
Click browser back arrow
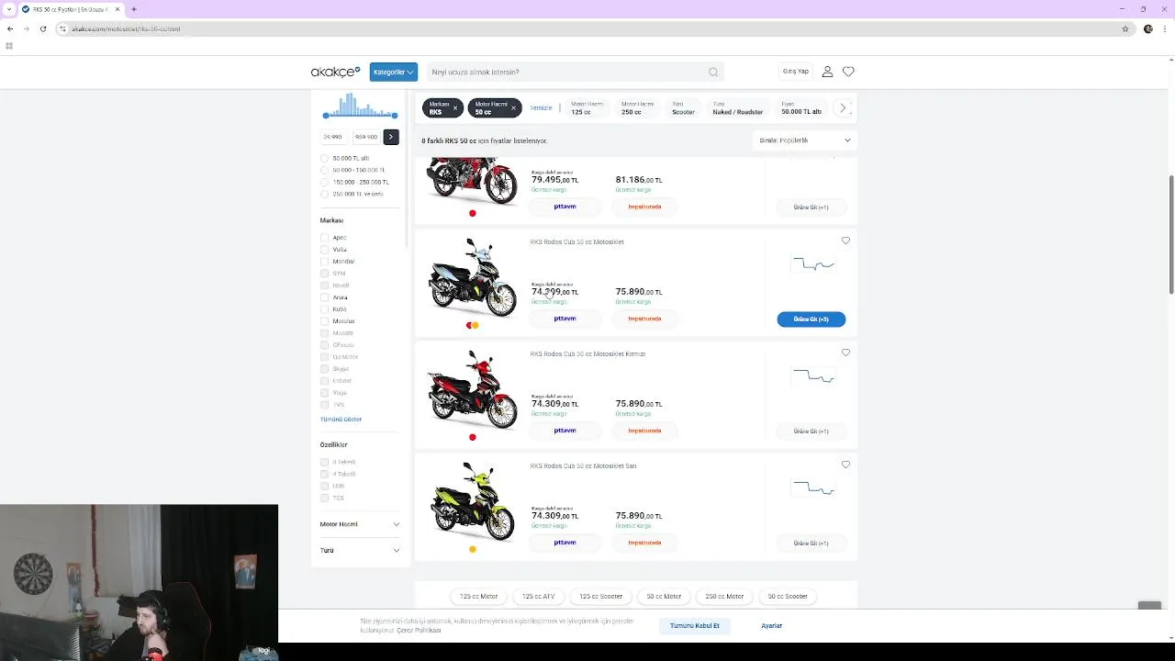click(10, 28)
